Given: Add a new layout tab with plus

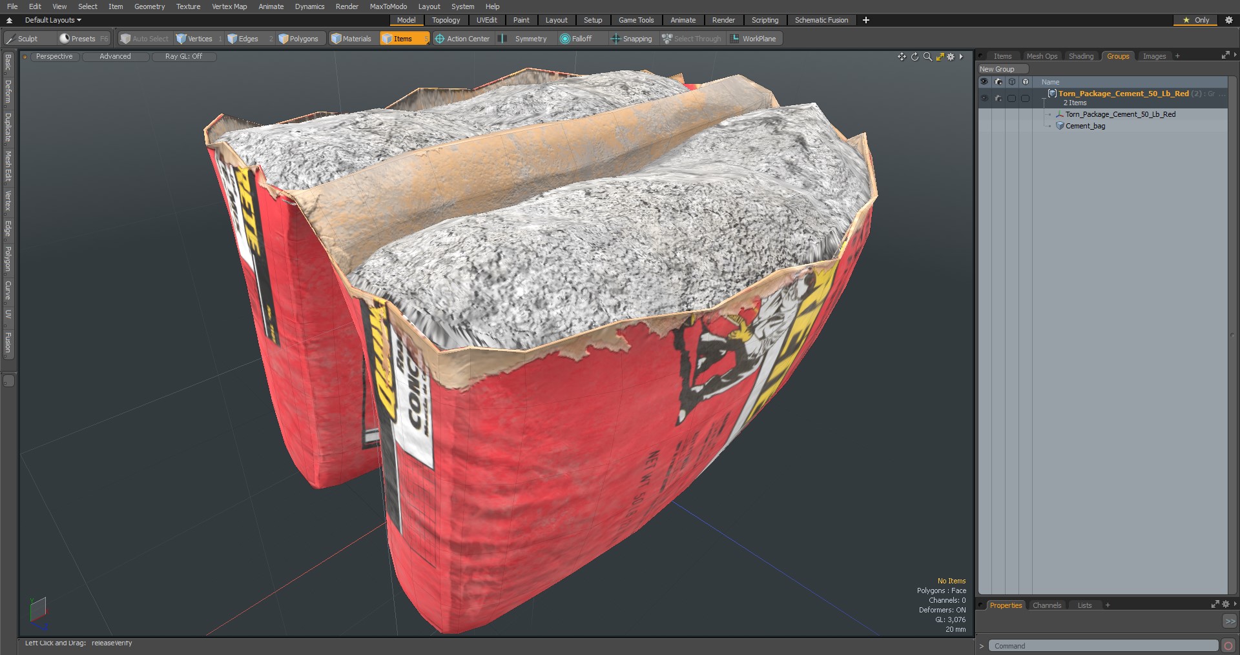Looking at the screenshot, I should click(866, 20).
